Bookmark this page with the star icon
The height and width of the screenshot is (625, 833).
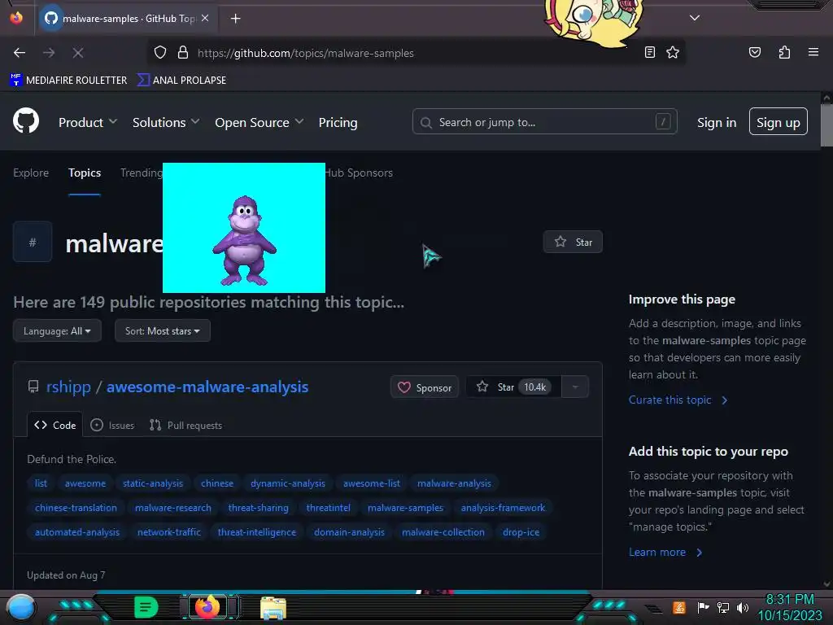click(x=673, y=52)
